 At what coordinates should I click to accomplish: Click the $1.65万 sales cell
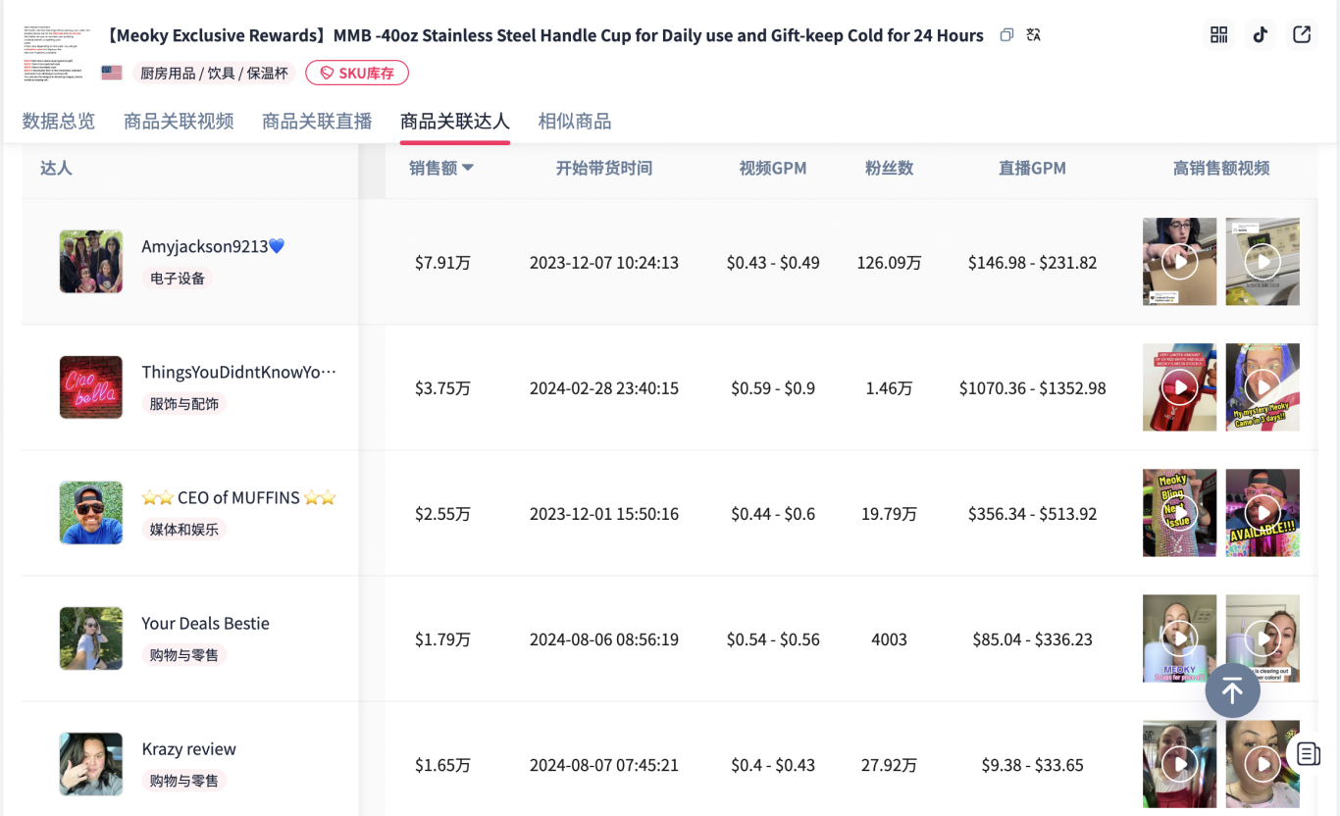click(442, 765)
